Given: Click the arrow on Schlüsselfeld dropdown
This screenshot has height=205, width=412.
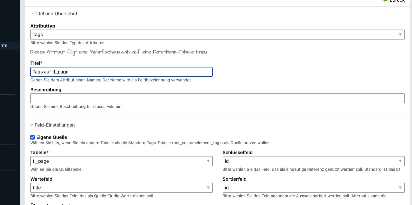Looking at the screenshot, I should (x=400, y=161).
